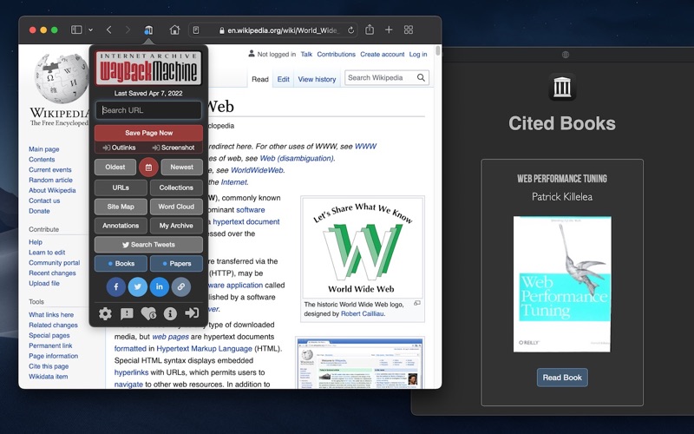Click the reader view icon in address bar

(x=196, y=30)
